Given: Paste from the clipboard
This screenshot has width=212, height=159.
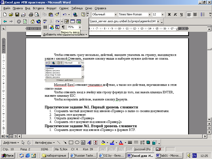Looking at the screenshot, I should coord(51,15).
